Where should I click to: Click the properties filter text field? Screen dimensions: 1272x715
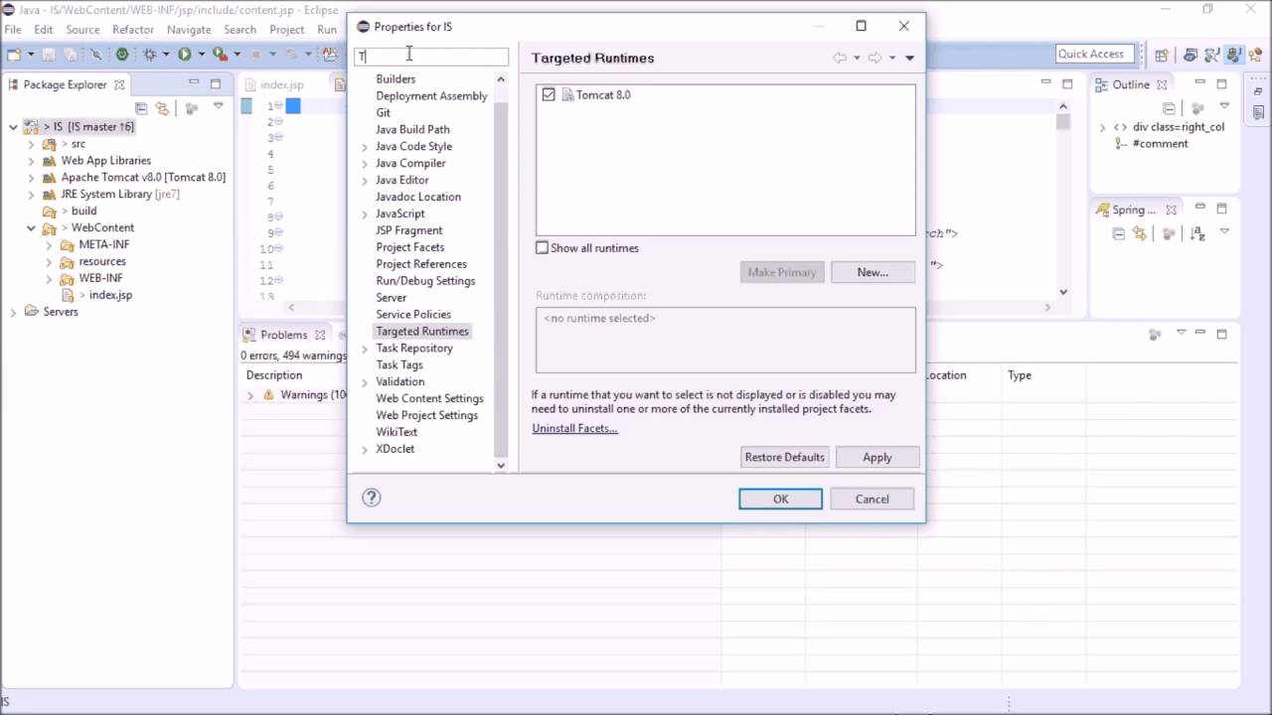click(431, 57)
